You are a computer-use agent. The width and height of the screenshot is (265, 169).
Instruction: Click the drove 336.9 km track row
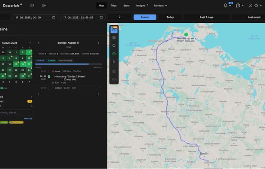tap(69, 71)
